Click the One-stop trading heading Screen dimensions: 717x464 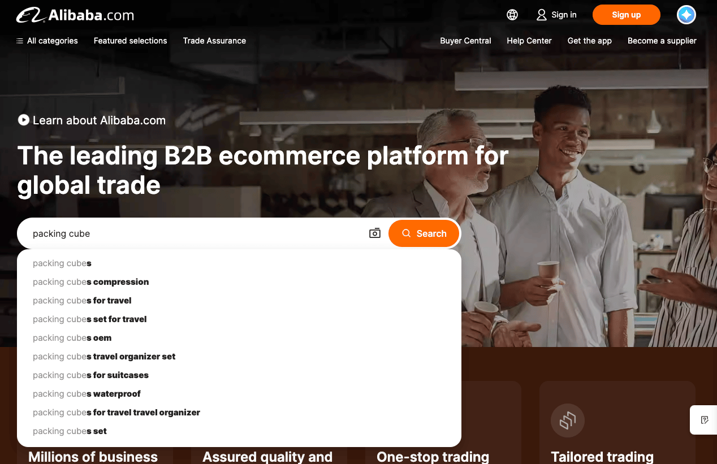(433, 457)
